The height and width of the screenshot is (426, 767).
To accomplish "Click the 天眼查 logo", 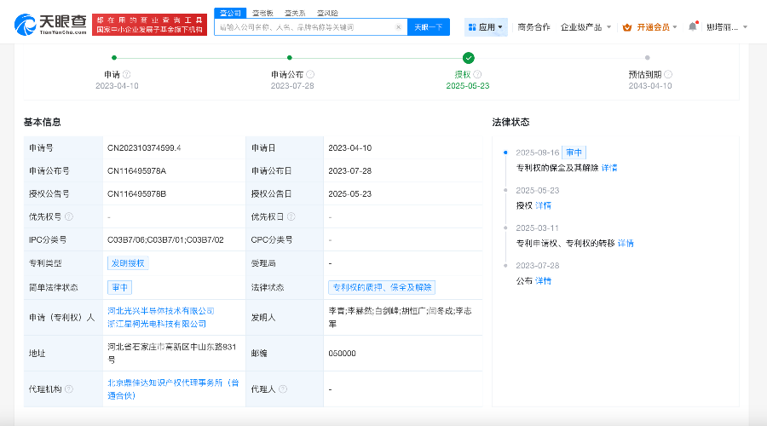I will [49, 26].
